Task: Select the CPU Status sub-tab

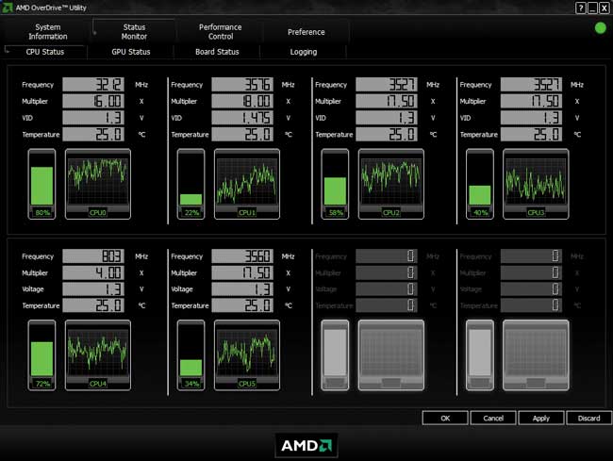Action: tap(45, 52)
